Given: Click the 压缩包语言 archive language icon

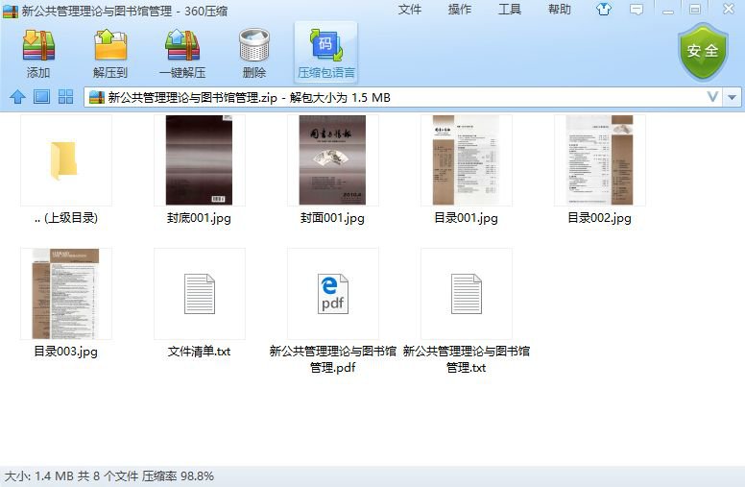Looking at the screenshot, I should point(326,46).
